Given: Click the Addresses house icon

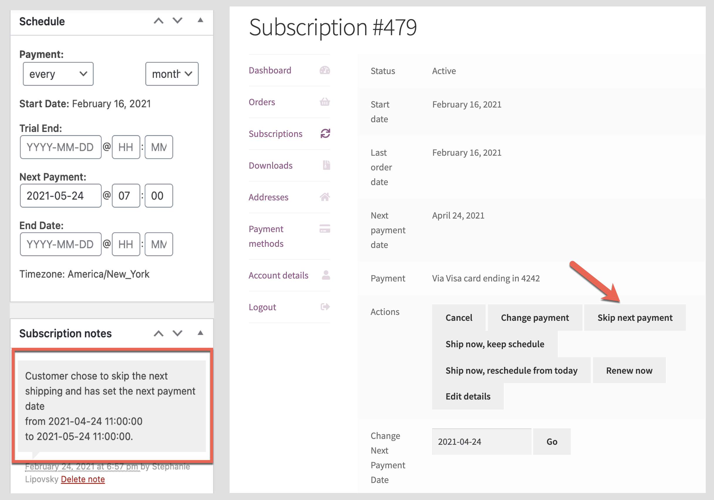Looking at the screenshot, I should pos(325,197).
